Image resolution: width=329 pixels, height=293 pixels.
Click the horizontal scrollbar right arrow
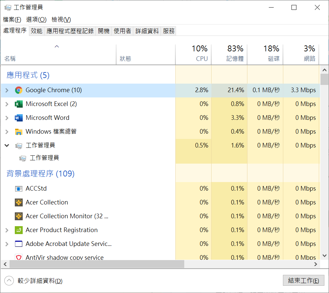(316, 264)
